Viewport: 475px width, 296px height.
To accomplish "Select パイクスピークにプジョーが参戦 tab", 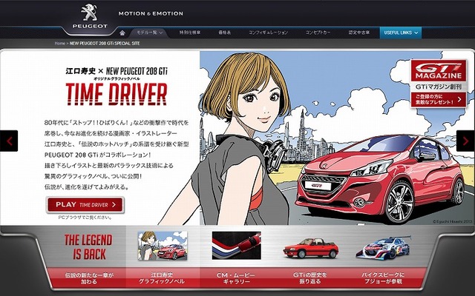I will (x=383, y=278).
